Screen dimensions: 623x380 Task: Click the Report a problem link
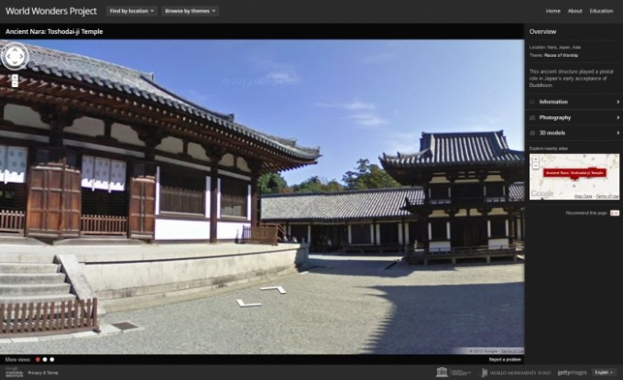click(504, 360)
